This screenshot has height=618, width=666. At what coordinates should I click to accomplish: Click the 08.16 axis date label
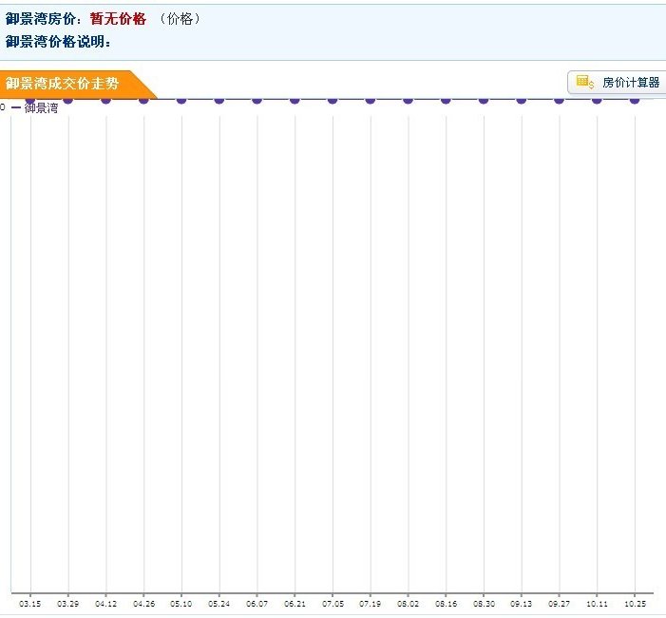[x=446, y=604]
